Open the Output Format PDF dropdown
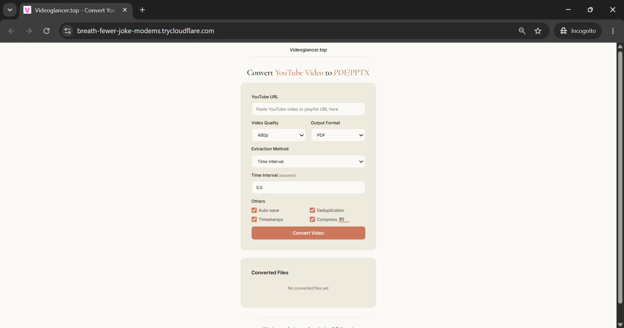 tap(338, 135)
